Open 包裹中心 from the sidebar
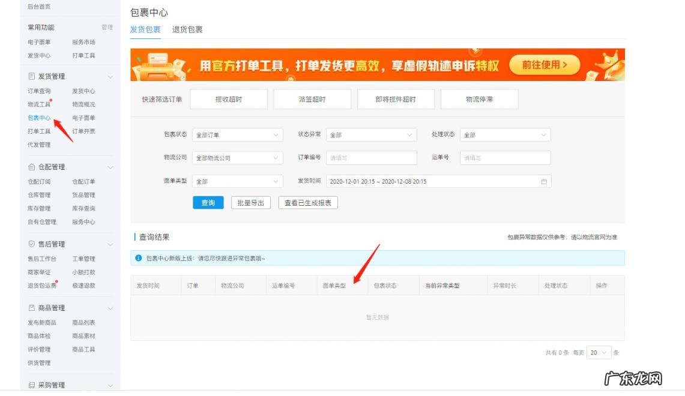Screen dimensions: 685x396 coord(38,118)
